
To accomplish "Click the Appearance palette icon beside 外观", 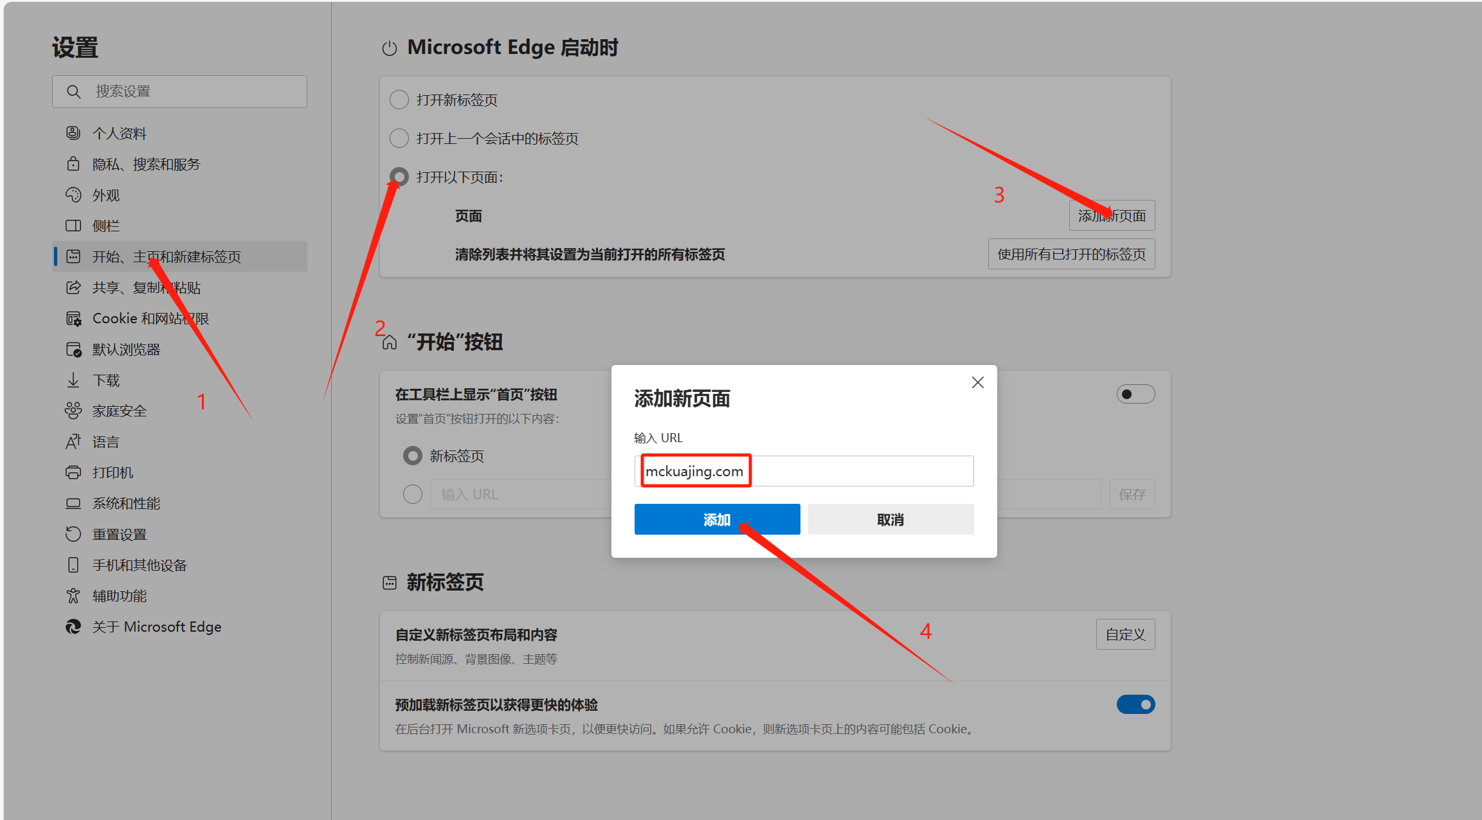I will (x=73, y=195).
